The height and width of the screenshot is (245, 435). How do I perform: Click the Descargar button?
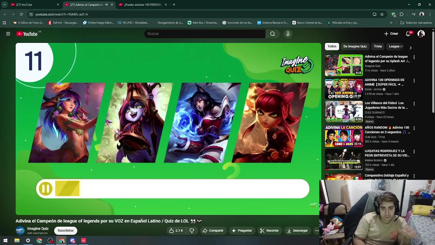click(297, 230)
